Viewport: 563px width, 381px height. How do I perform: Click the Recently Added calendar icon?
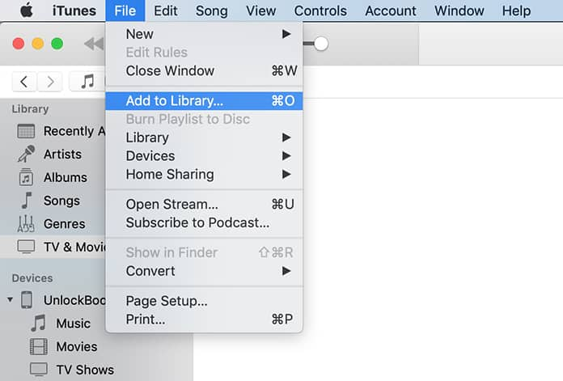(x=26, y=131)
